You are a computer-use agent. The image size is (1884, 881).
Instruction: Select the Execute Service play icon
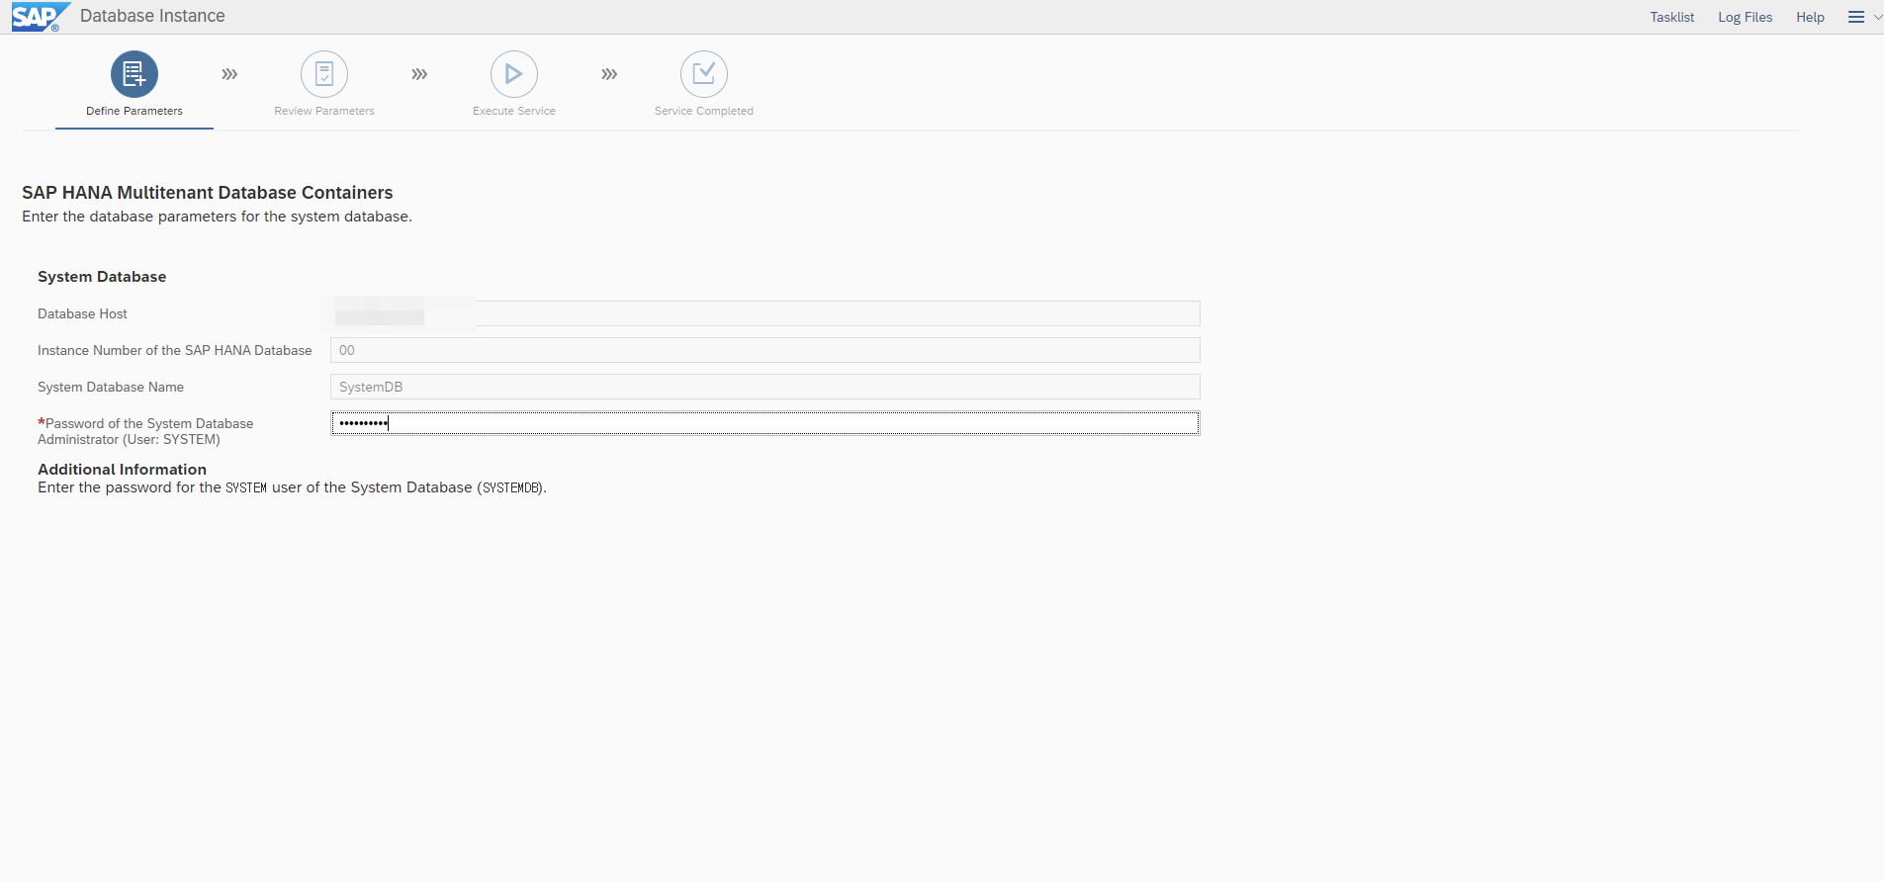pos(514,74)
